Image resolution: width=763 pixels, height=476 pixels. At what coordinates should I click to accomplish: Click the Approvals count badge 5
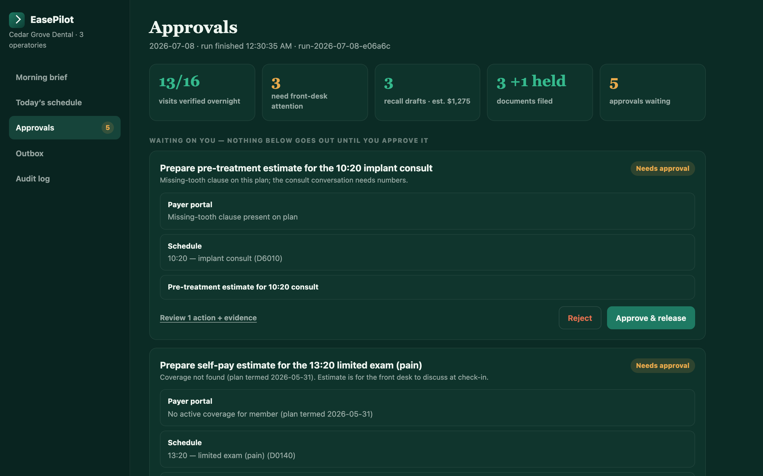click(x=107, y=128)
